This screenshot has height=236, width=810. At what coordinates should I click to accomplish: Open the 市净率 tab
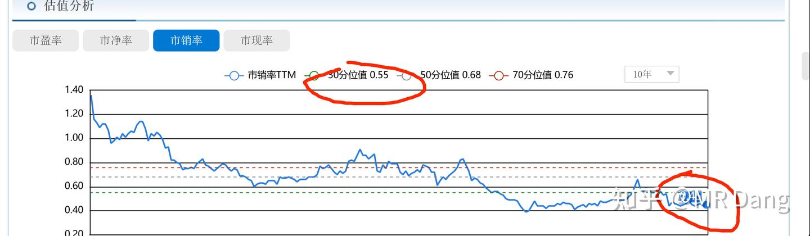point(116,40)
